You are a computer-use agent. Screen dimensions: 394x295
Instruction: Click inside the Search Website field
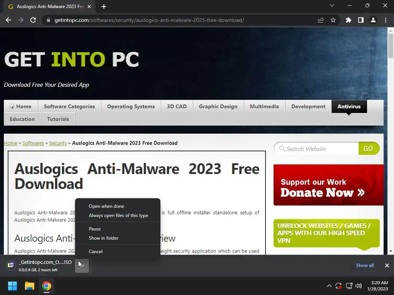[x=317, y=149]
